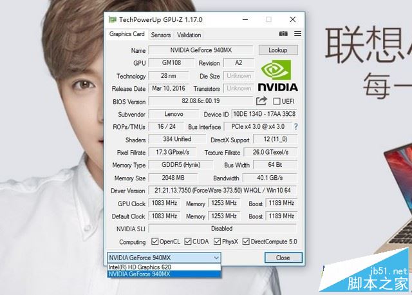The image size is (412, 295).
Task: Click the Default Clock row Memory value 1253 MHz
Action: pos(224,216)
